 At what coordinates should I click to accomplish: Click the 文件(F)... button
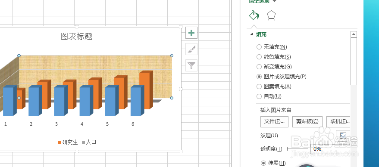(x=274, y=121)
